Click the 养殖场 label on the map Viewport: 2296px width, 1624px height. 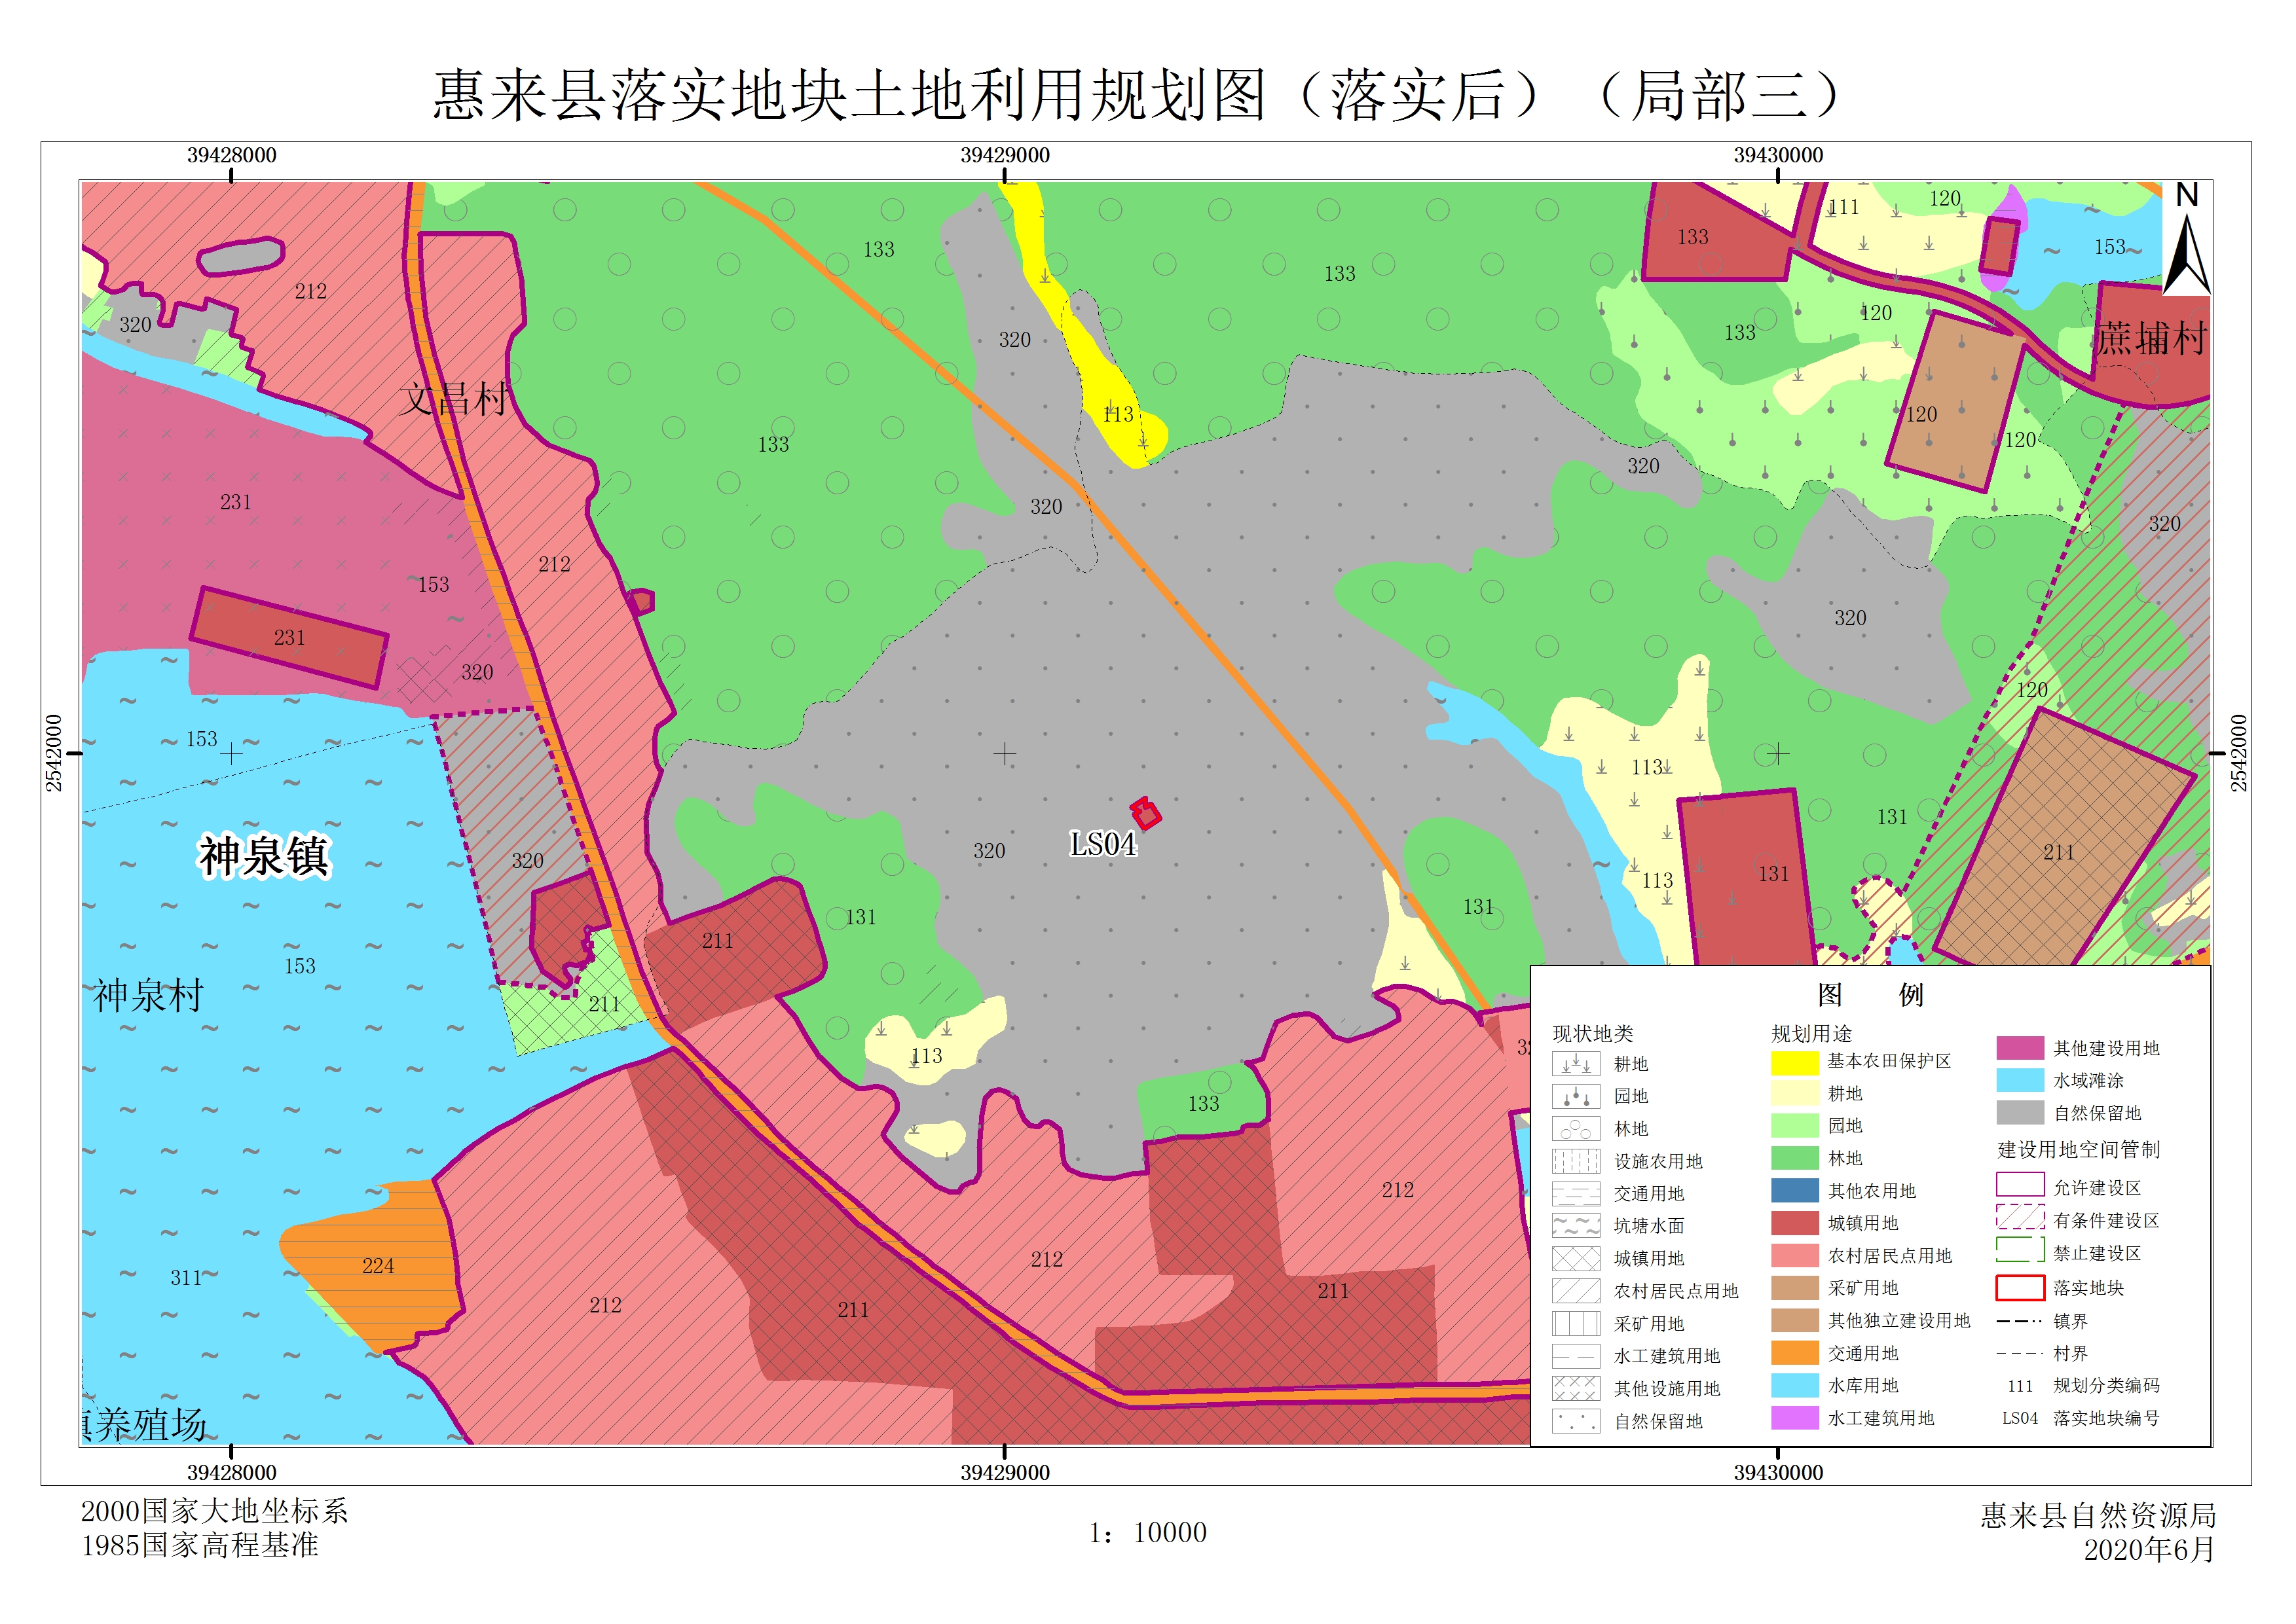click(150, 1425)
